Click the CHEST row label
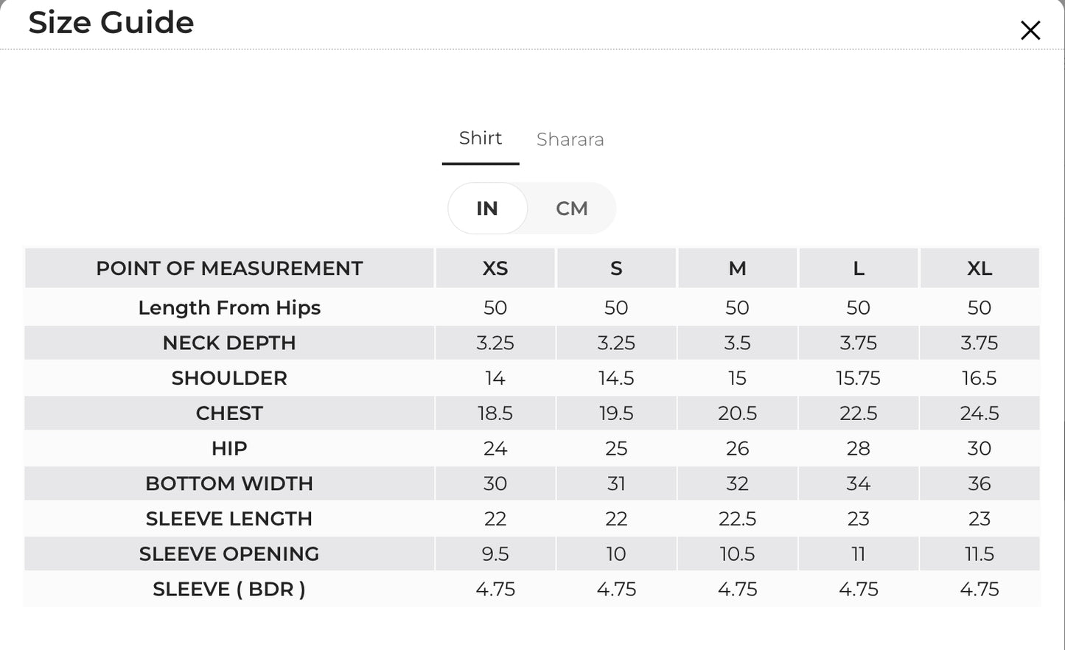The height and width of the screenshot is (650, 1065). point(229,413)
